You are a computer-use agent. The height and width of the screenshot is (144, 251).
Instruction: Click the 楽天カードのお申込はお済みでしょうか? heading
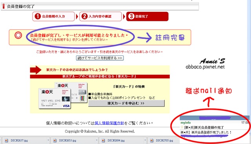click(77, 70)
